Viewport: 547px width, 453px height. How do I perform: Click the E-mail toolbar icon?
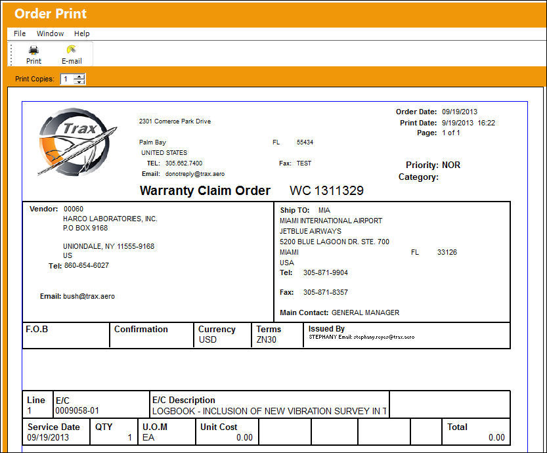(x=72, y=49)
